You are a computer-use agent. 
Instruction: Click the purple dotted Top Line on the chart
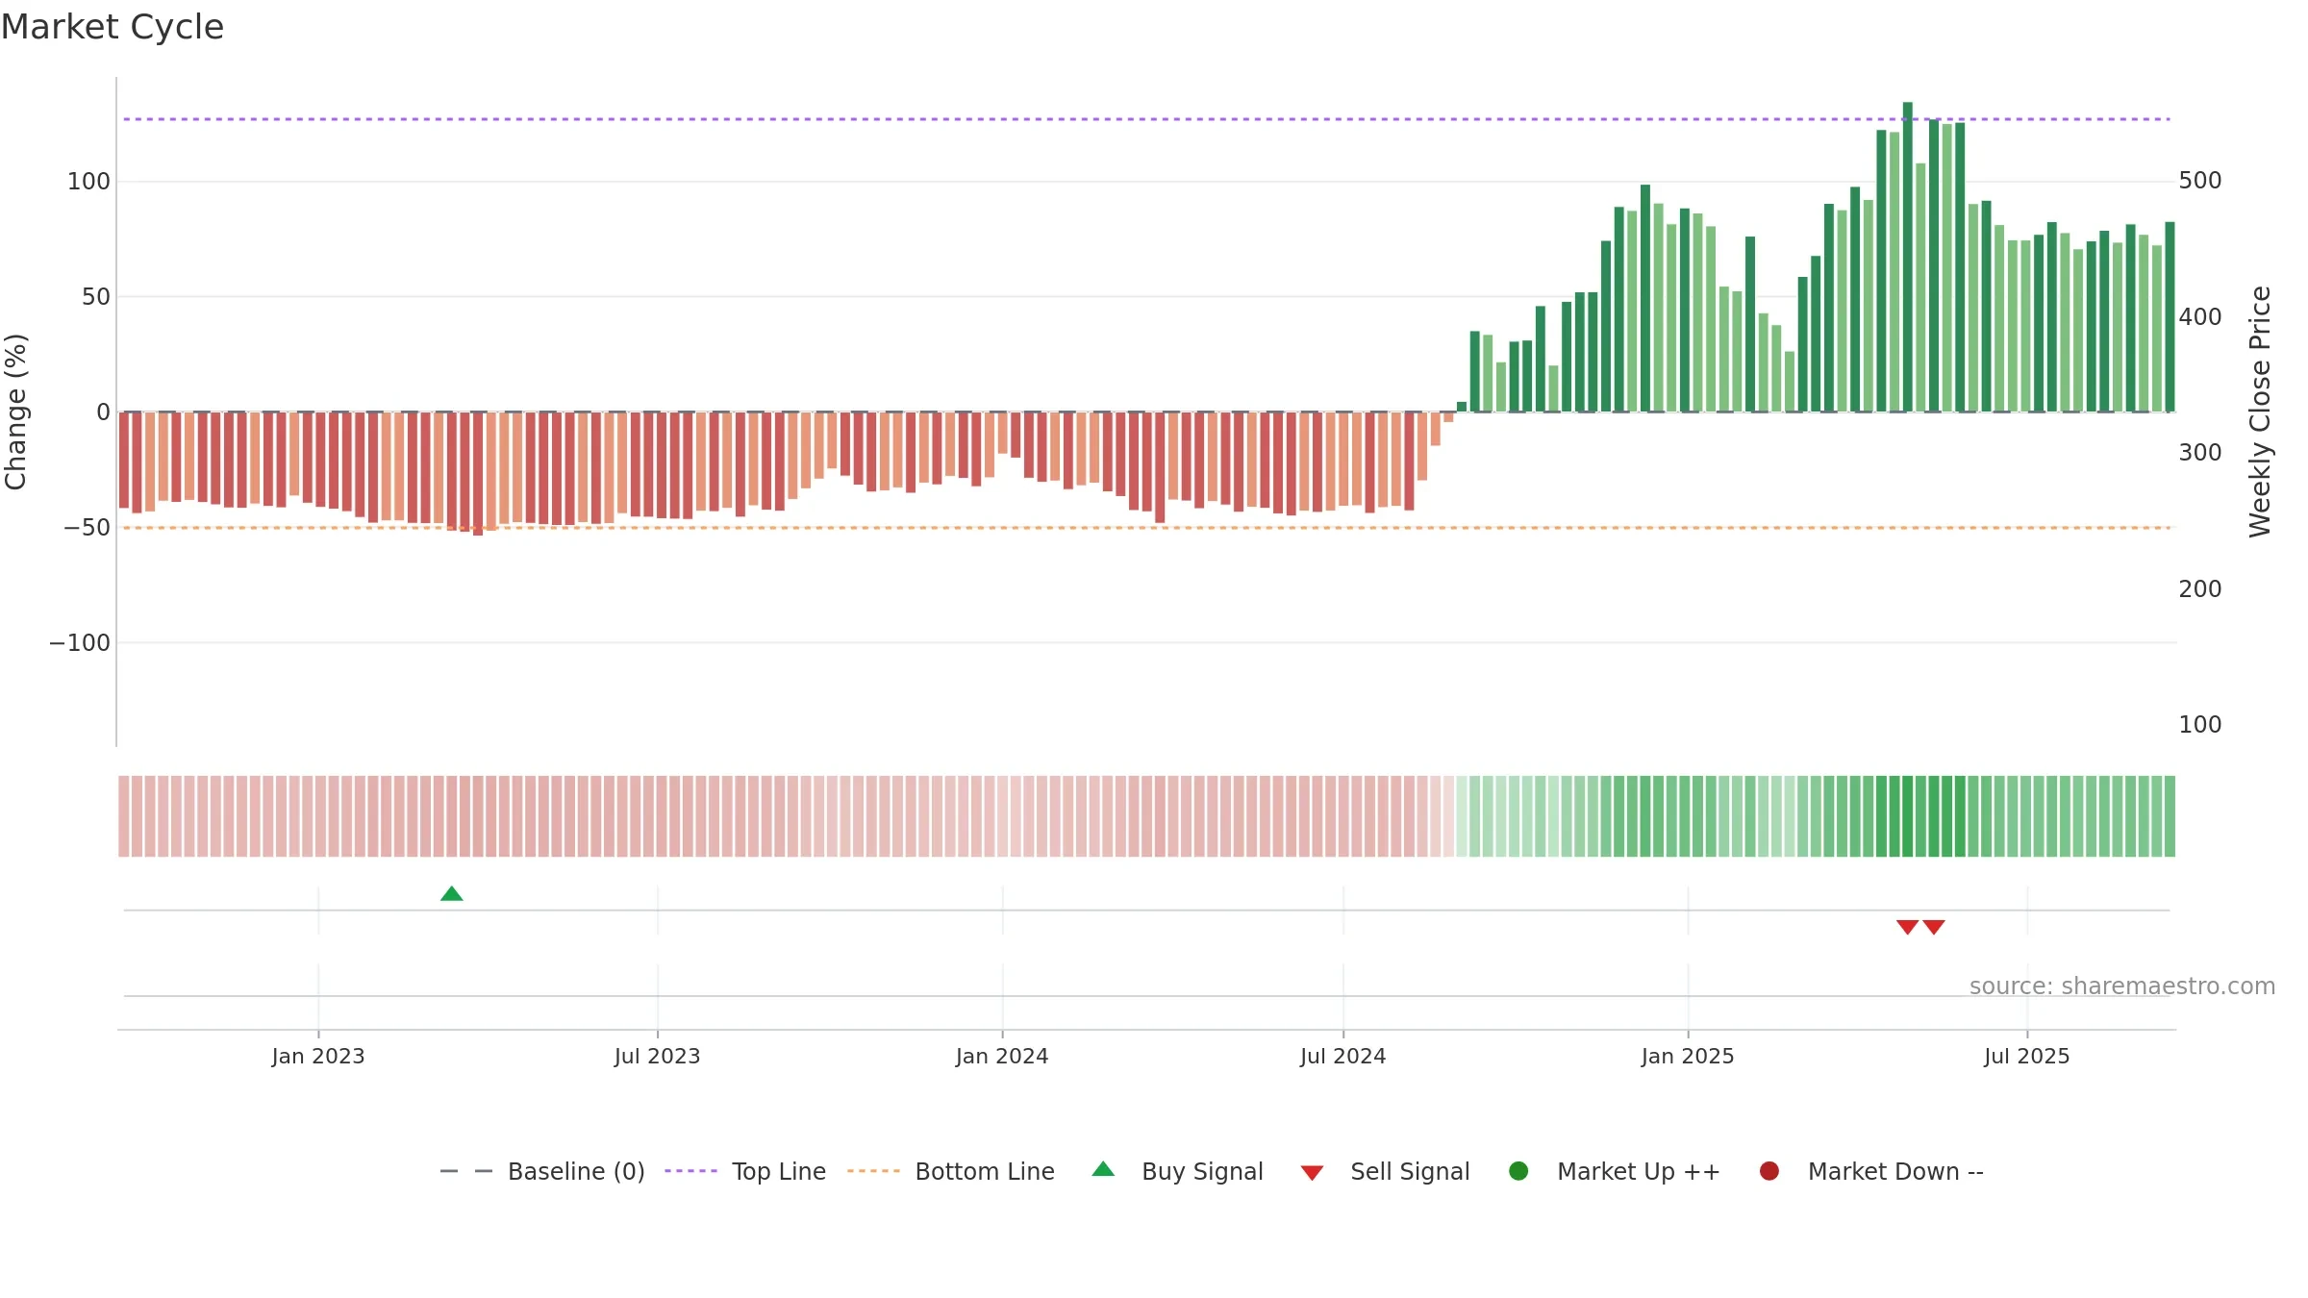pyautogui.click(x=1146, y=119)
